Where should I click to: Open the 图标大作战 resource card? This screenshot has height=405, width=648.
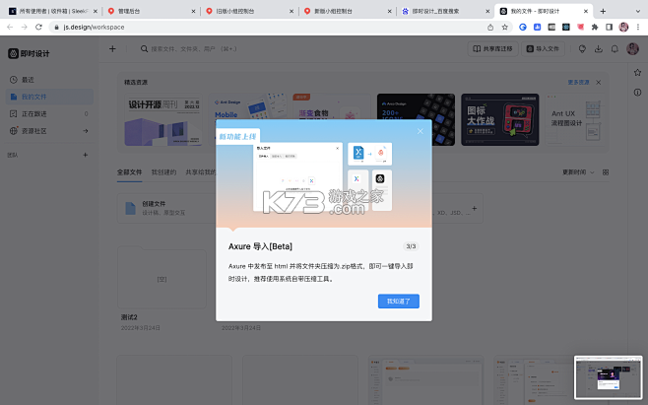499,119
